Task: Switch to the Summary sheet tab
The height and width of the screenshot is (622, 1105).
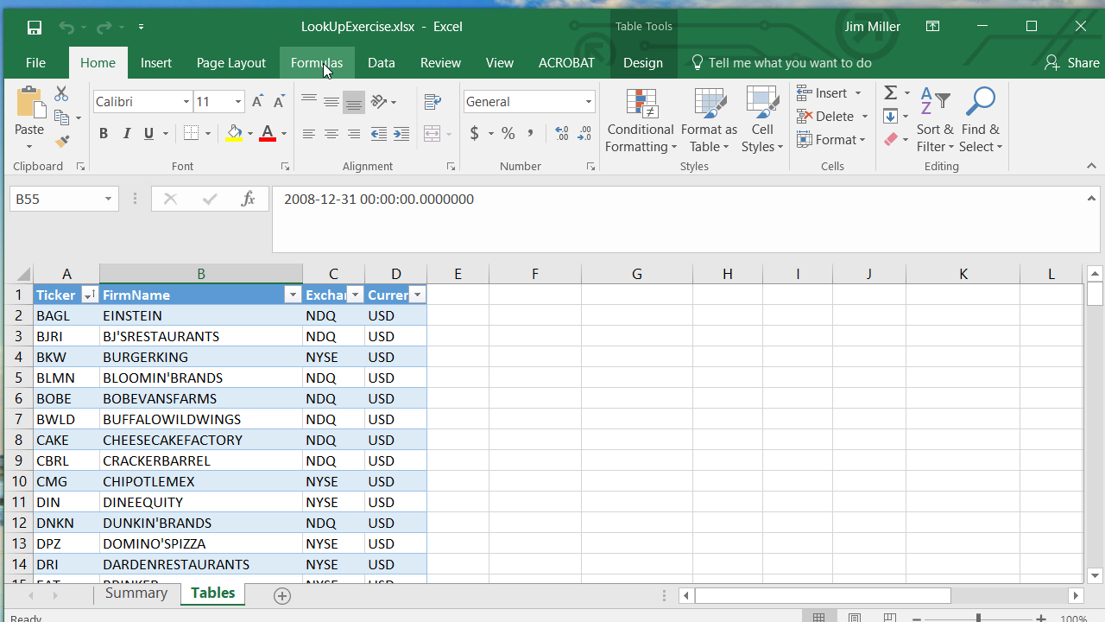Action: pyautogui.click(x=136, y=593)
